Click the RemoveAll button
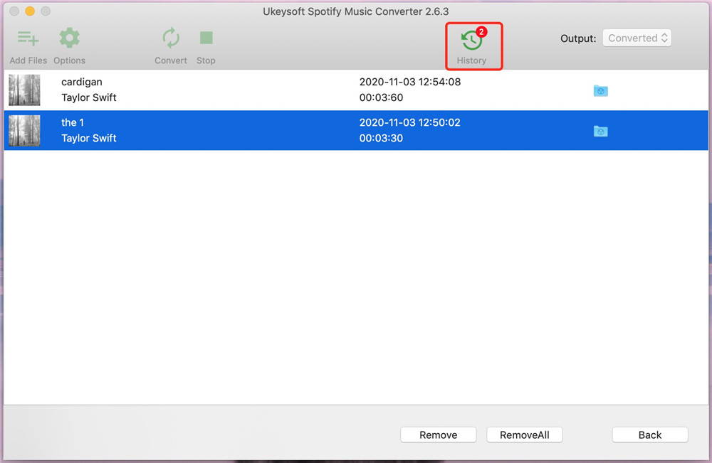Viewport: 712px width, 463px height. click(x=525, y=435)
